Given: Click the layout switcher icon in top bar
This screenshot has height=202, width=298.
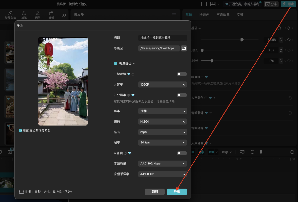Looking at the screenshot, I should tap(212, 4).
